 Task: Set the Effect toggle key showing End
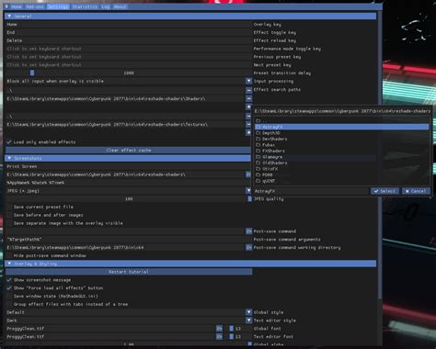coord(129,32)
